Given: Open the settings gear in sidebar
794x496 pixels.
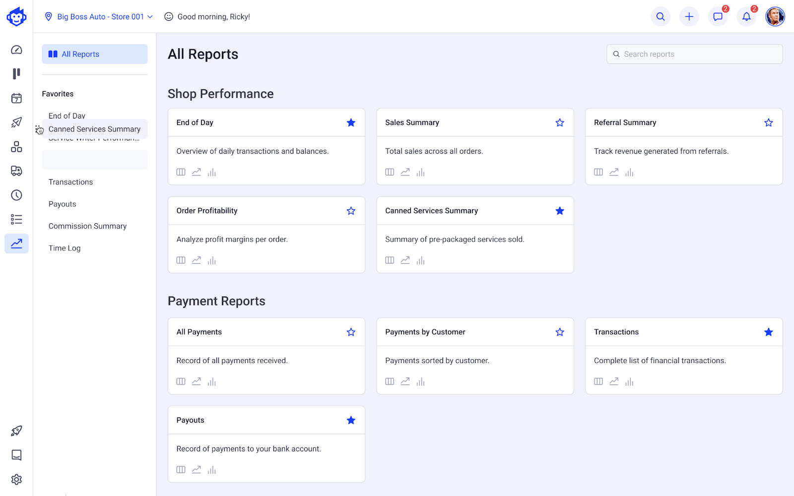Looking at the screenshot, I should pyautogui.click(x=16, y=480).
